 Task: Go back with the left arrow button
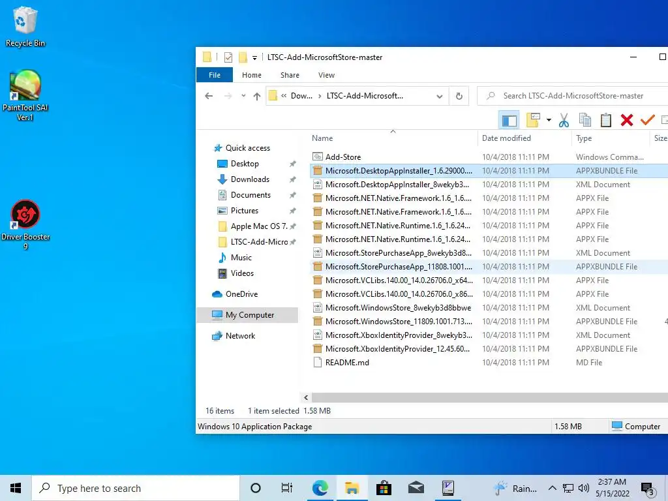coord(209,96)
